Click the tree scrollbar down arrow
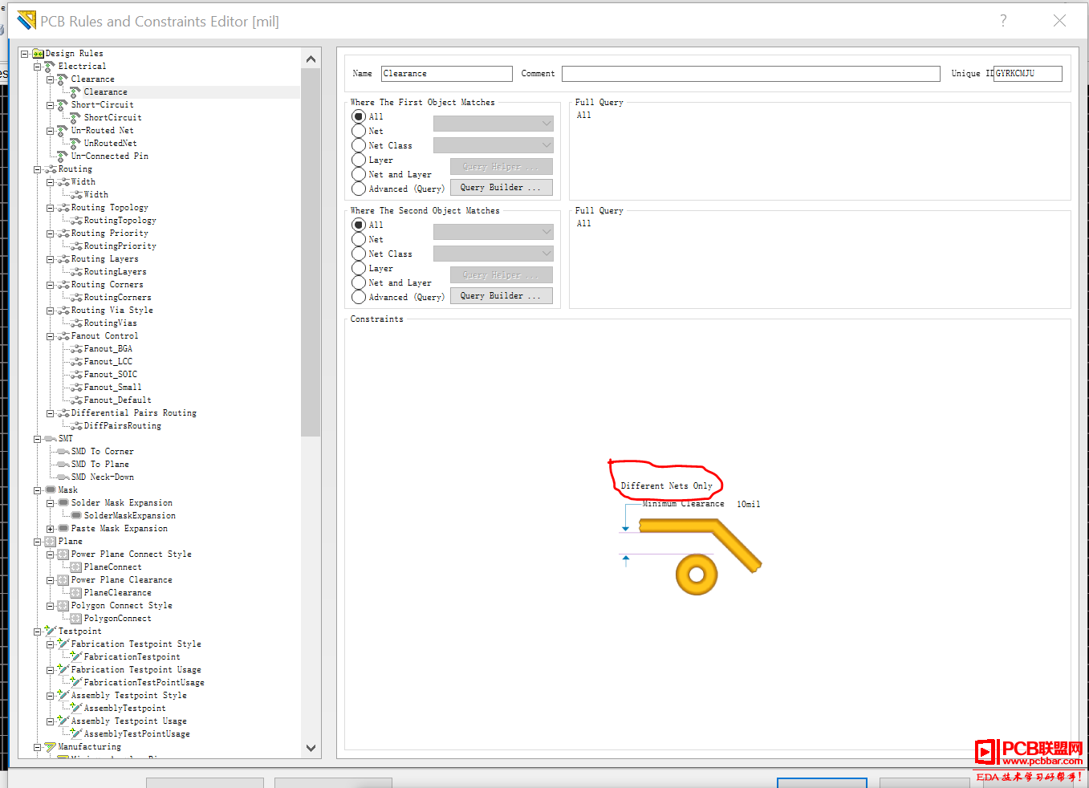This screenshot has height=788, width=1089. point(311,748)
